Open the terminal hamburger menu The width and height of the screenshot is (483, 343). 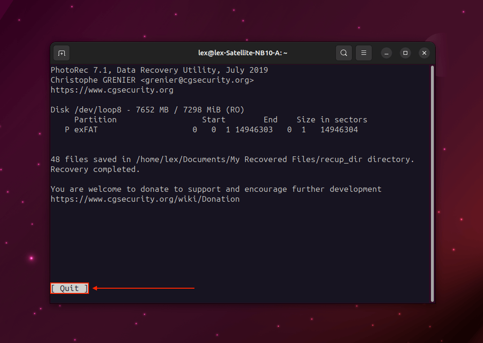(364, 53)
